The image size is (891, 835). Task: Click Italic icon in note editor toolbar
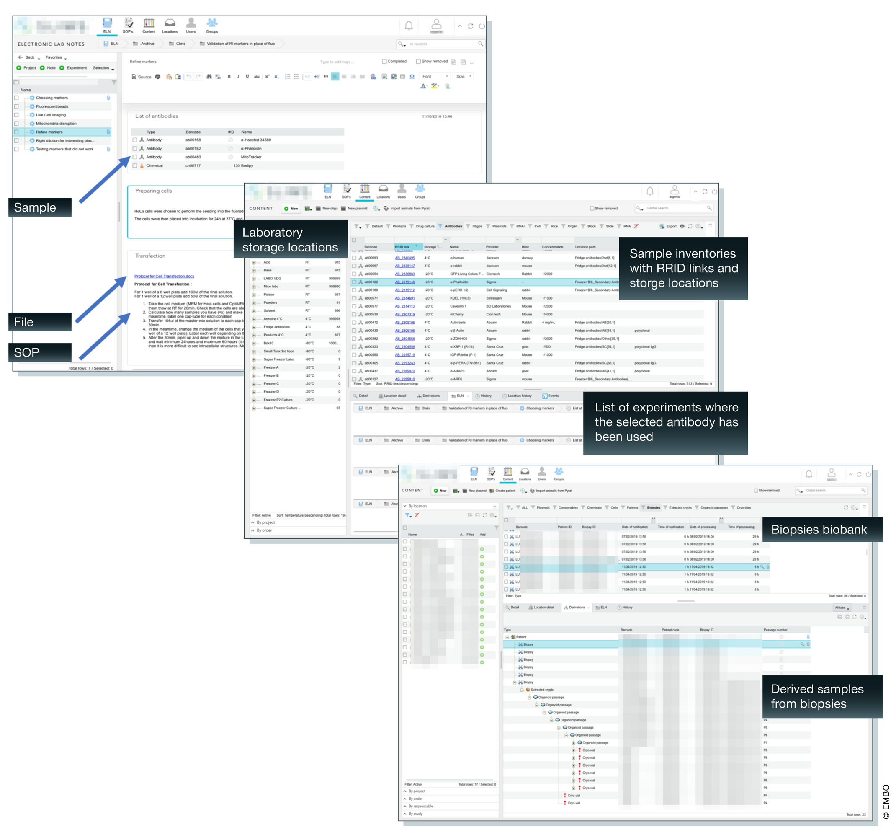point(238,77)
